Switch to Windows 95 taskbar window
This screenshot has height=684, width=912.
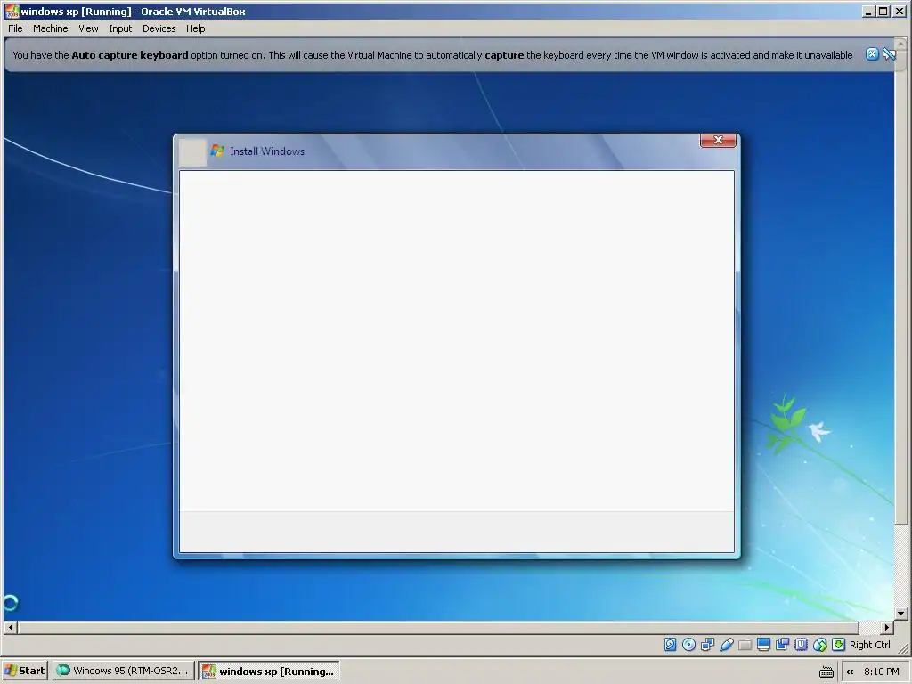pyautogui.click(x=123, y=671)
